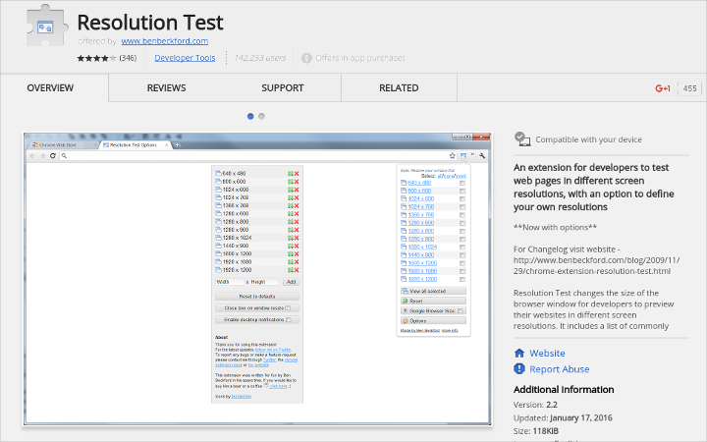Open the www.benbeckford.com link
Screen dimensions: 707x442
point(165,41)
